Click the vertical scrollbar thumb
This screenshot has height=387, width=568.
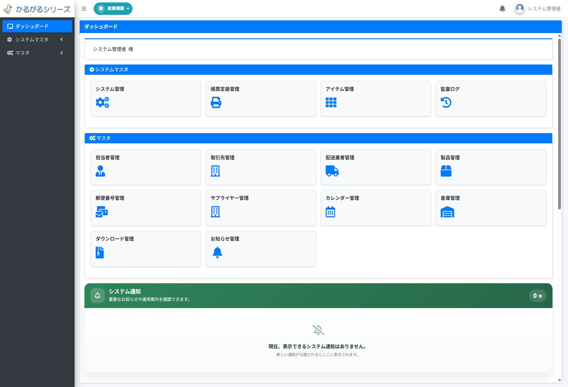coord(560,123)
